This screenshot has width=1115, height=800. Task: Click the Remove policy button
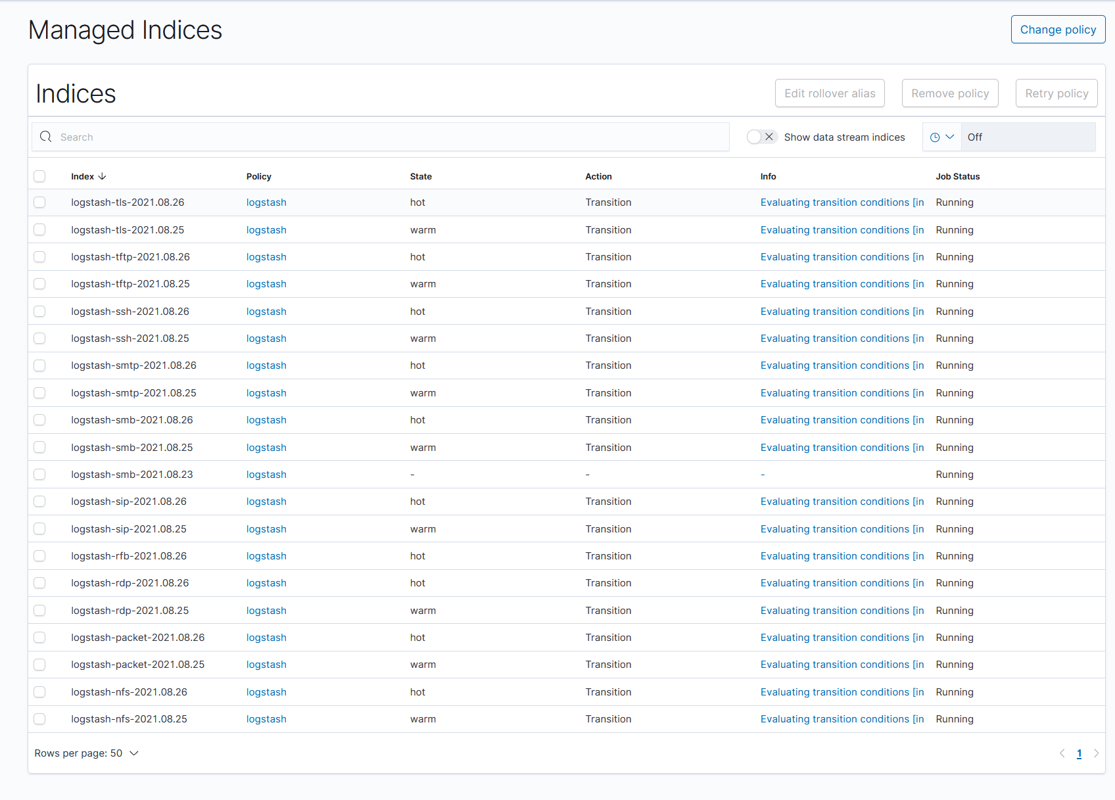[x=950, y=93]
